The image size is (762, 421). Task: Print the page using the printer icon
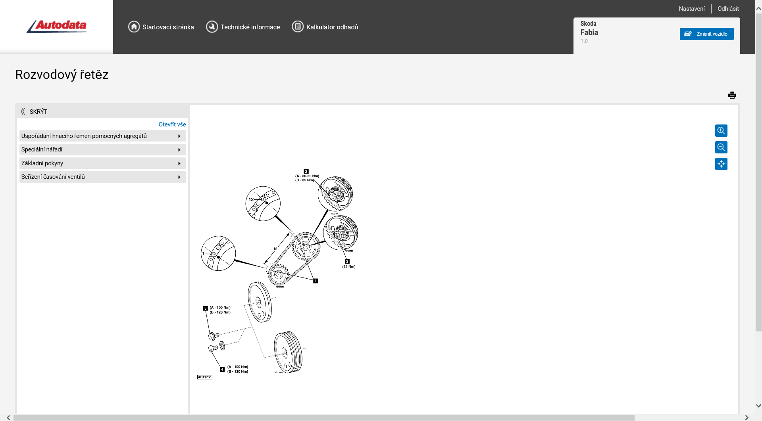click(x=732, y=95)
